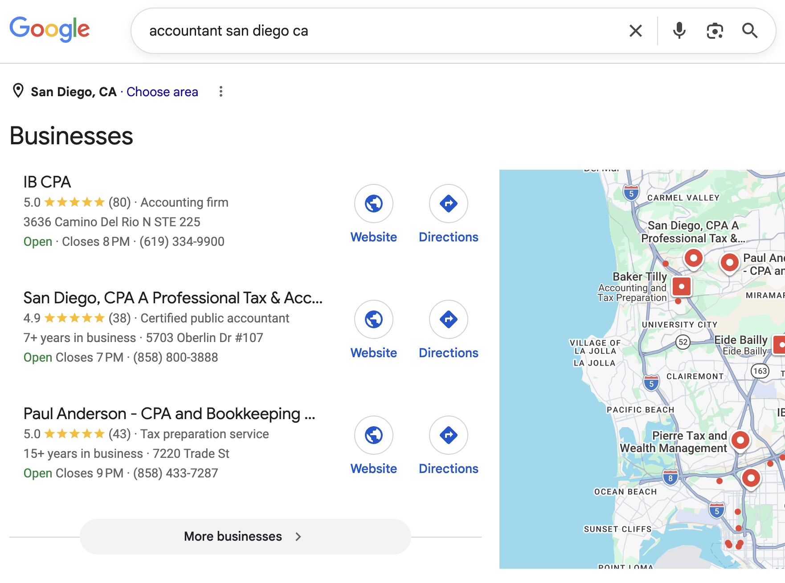Open Website for Paul Anderson CPA
The image size is (785, 583).
(373, 435)
